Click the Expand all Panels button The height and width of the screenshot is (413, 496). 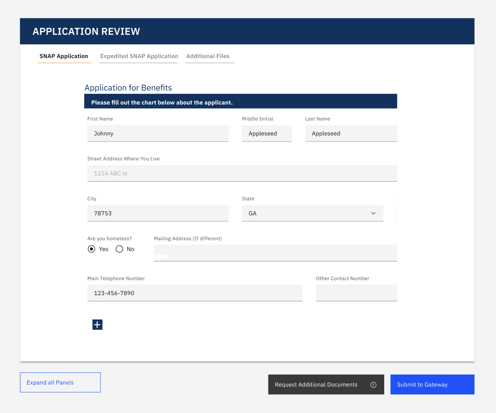click(x=60, y=382)
